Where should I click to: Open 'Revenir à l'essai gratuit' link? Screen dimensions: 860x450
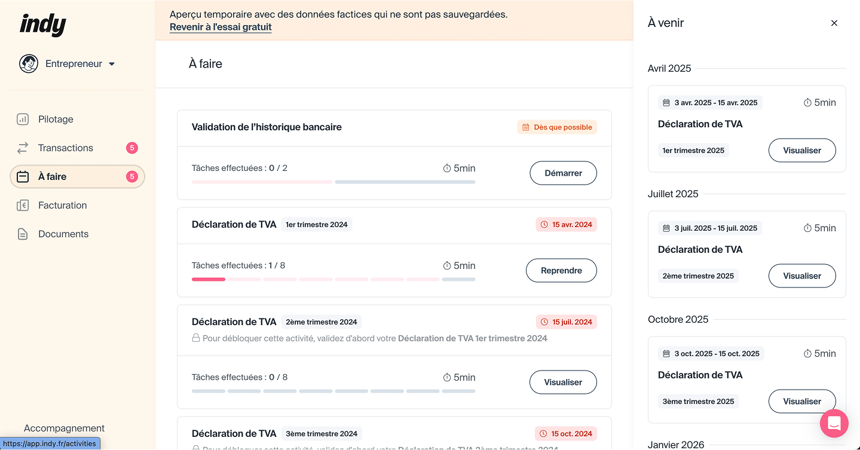coord(221,27)
